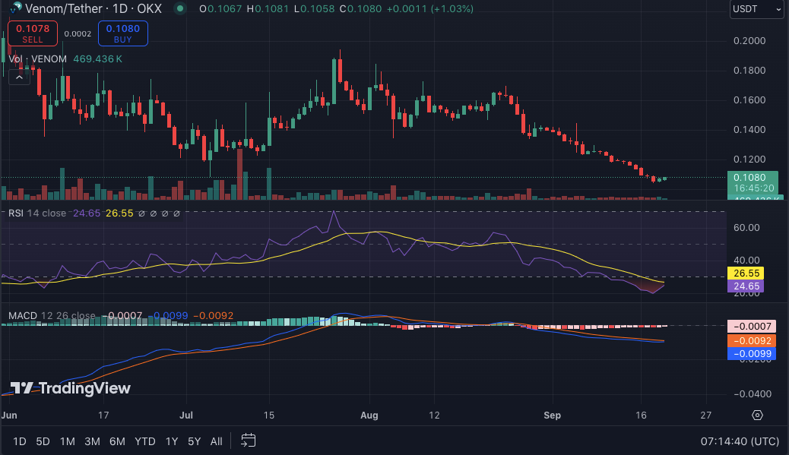
Task: Click the purple RSI value 24.65 label
Action: point(746,286)
